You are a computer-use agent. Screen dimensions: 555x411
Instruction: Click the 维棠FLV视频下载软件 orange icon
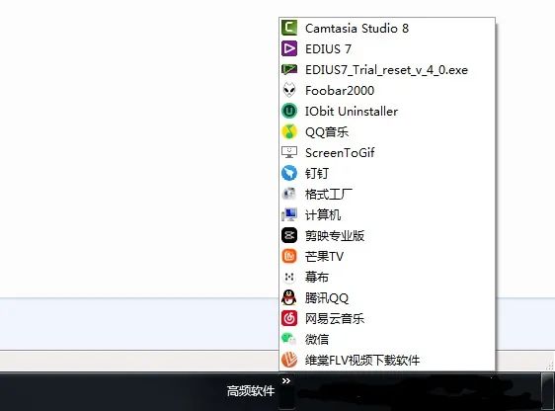289,360
